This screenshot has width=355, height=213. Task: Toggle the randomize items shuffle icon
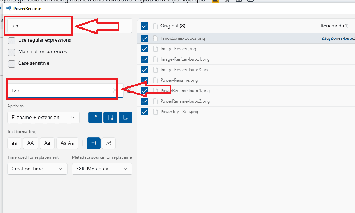click(x=109, y=143)
